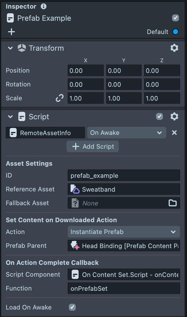Toggle the Prefab Example enabled checkbox

tap(176, 18)
